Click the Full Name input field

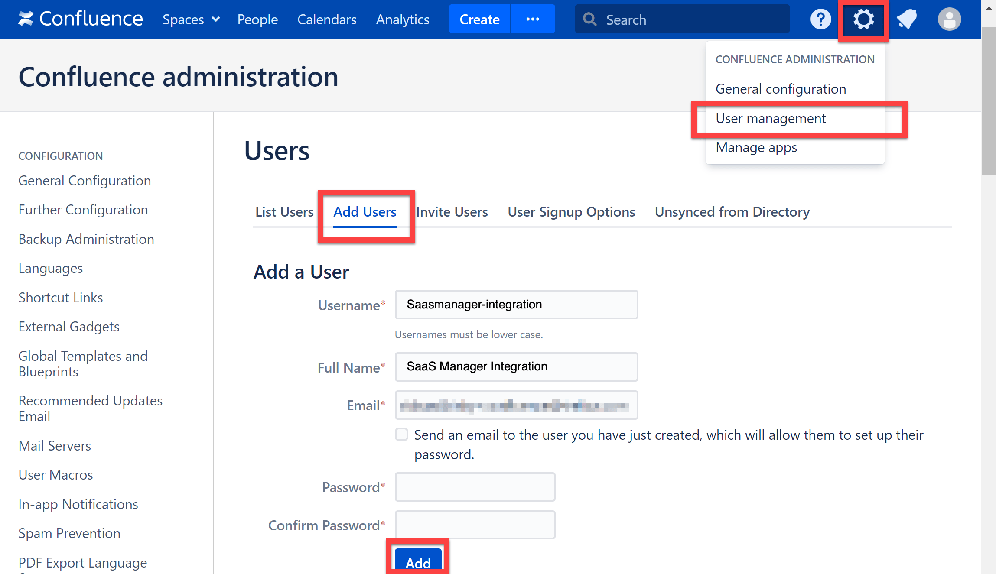[516, 367]
